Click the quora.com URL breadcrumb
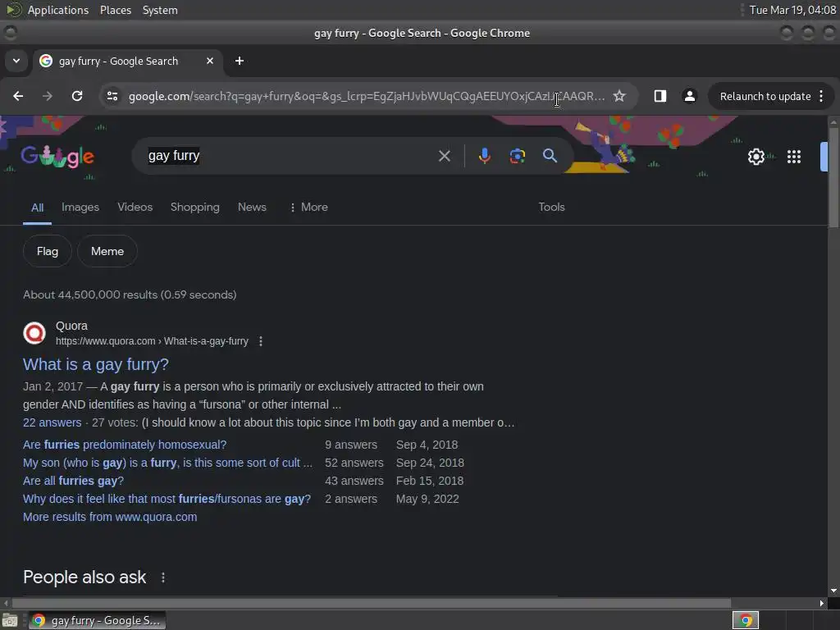This screenshot has height=630, width=840. click(x=152, y=341)
